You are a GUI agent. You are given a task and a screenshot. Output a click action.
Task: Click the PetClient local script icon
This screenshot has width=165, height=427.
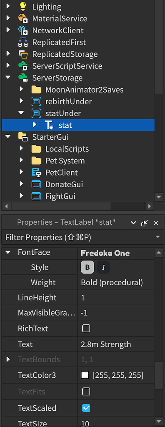pos(36,172)
